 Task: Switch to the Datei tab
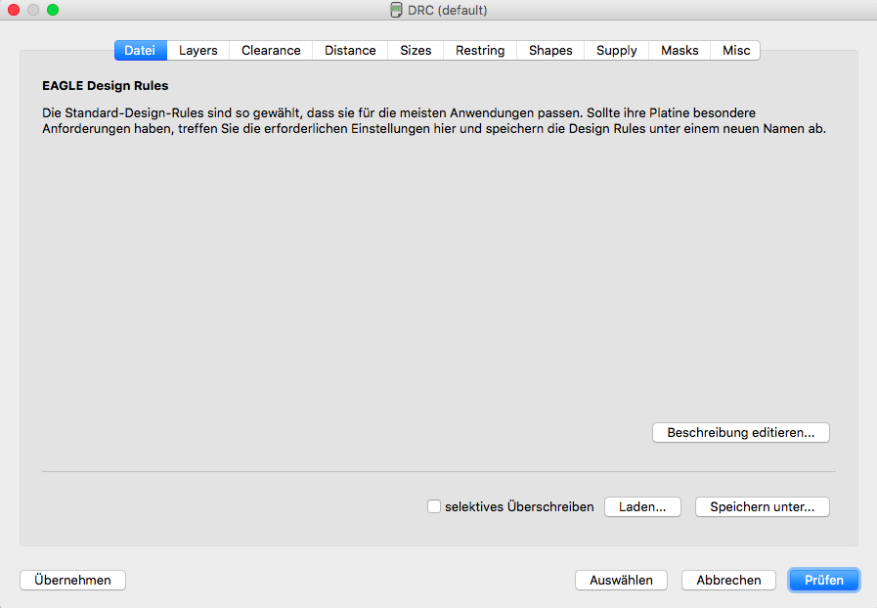(x=141, y=50)
